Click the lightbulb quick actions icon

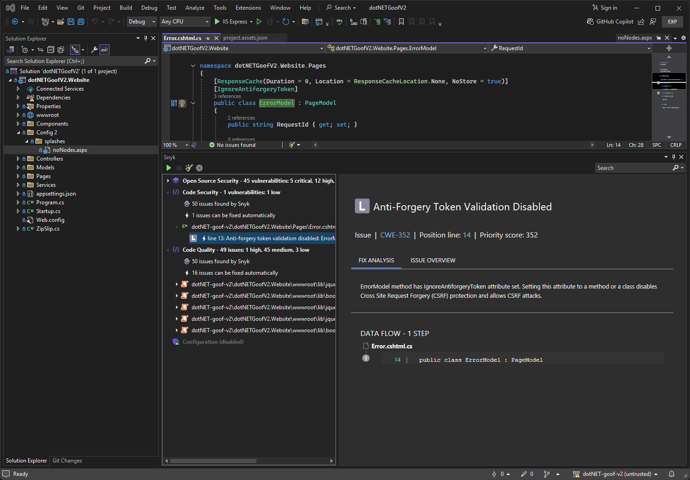(182, 104)
